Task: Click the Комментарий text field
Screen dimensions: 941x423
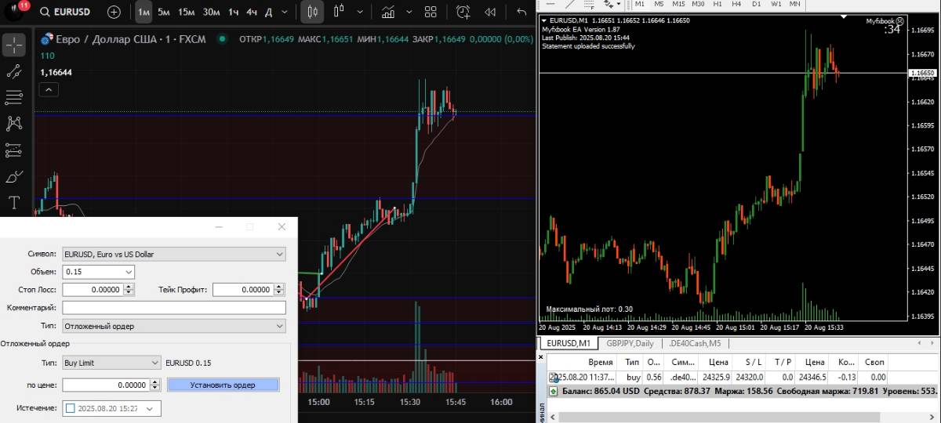Action: click(173, 308)
